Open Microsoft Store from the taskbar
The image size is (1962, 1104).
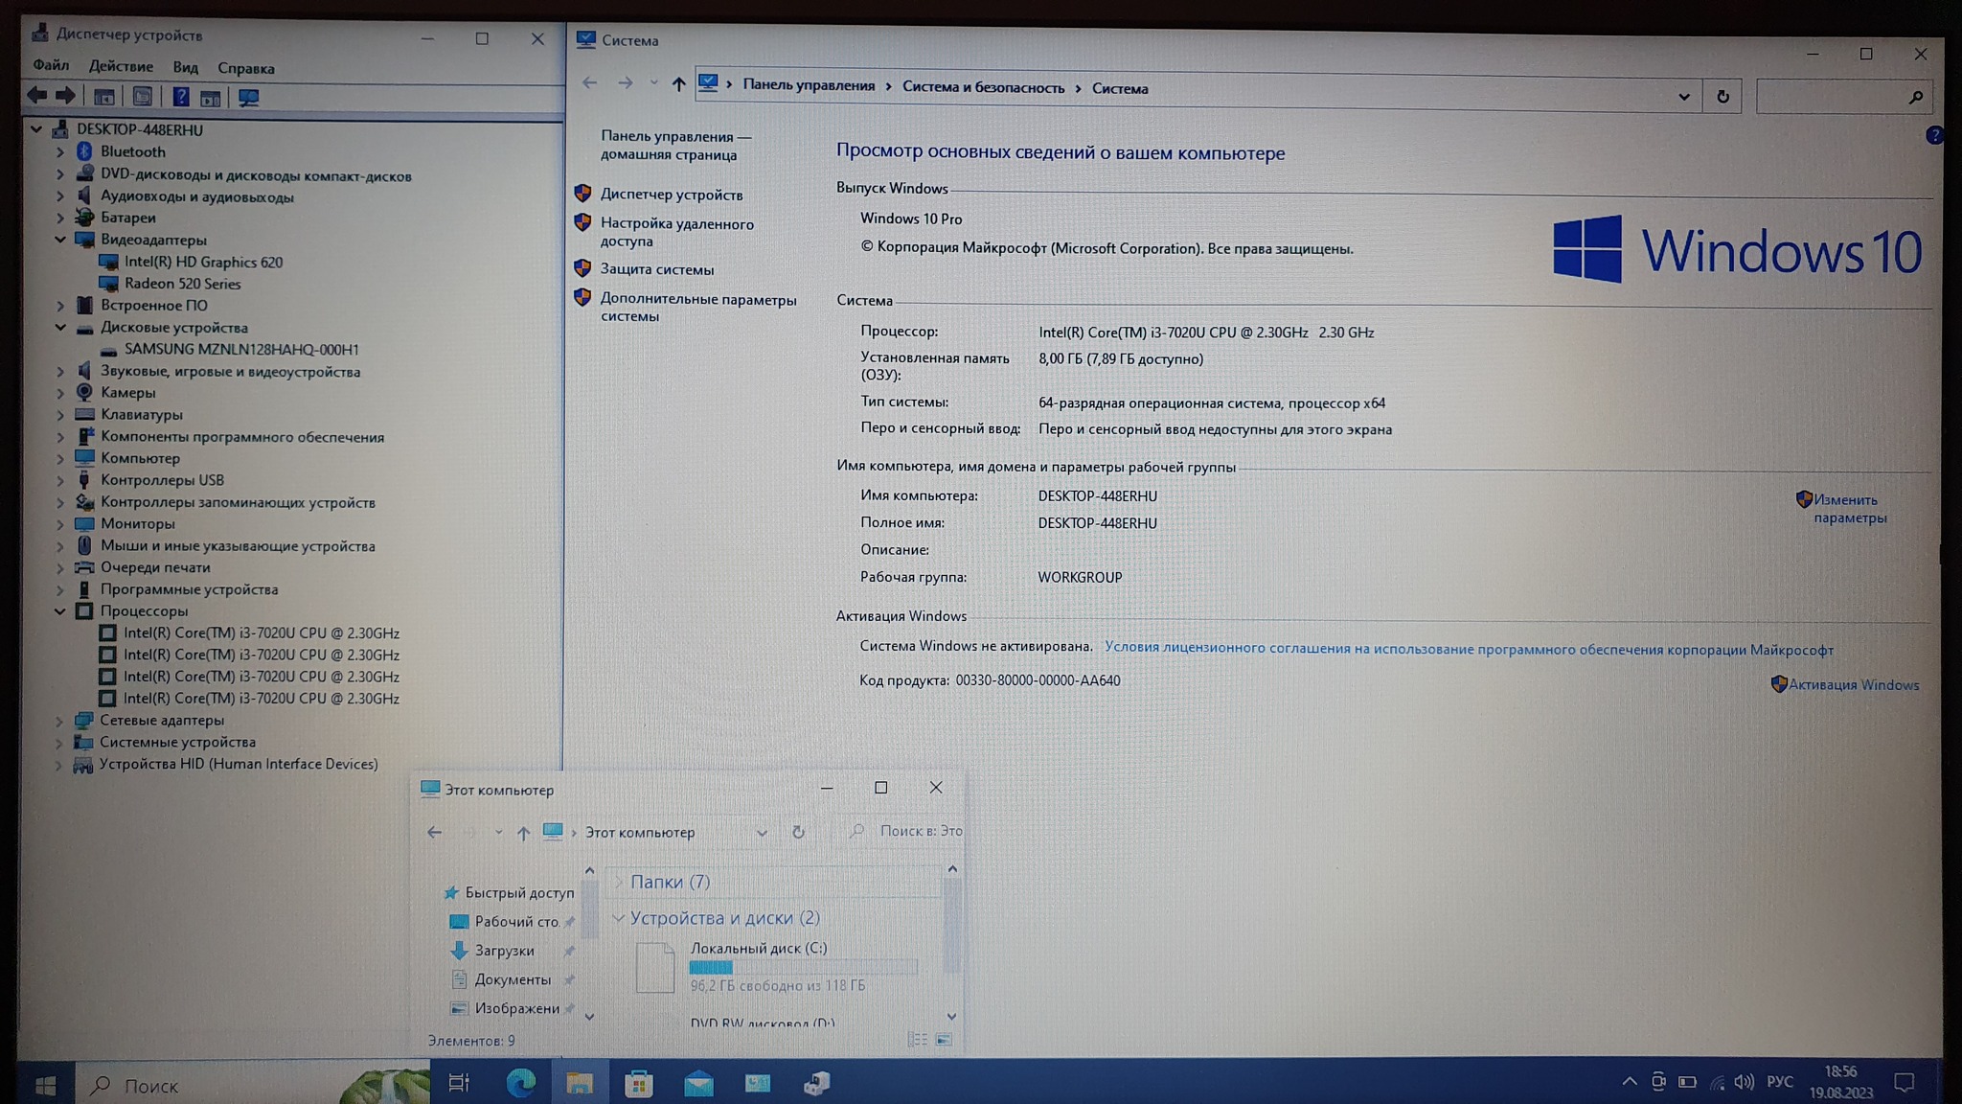tap(638, 1084)
